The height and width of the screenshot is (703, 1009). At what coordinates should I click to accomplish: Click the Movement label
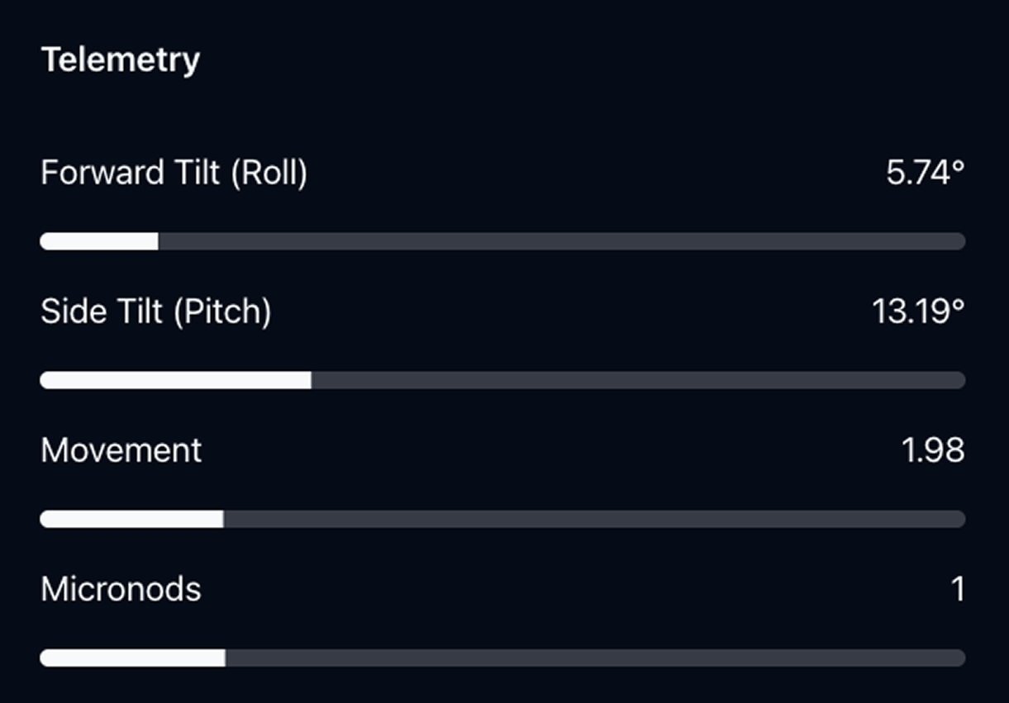[x=121, y=451]
